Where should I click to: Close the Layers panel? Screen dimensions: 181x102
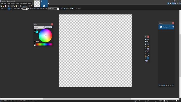173,23
